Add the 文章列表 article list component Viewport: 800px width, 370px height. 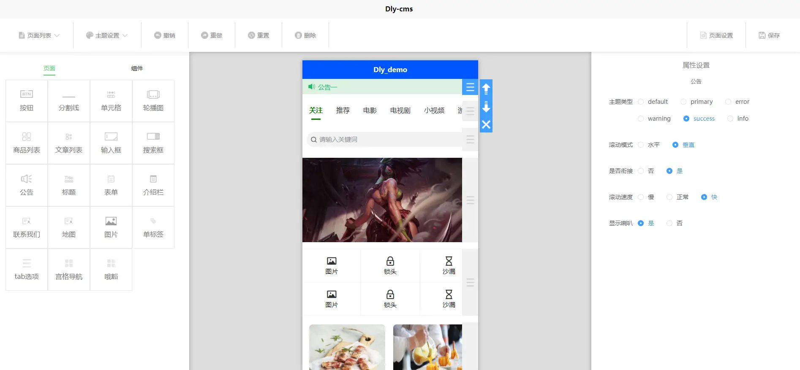click(x=69, y=143)
